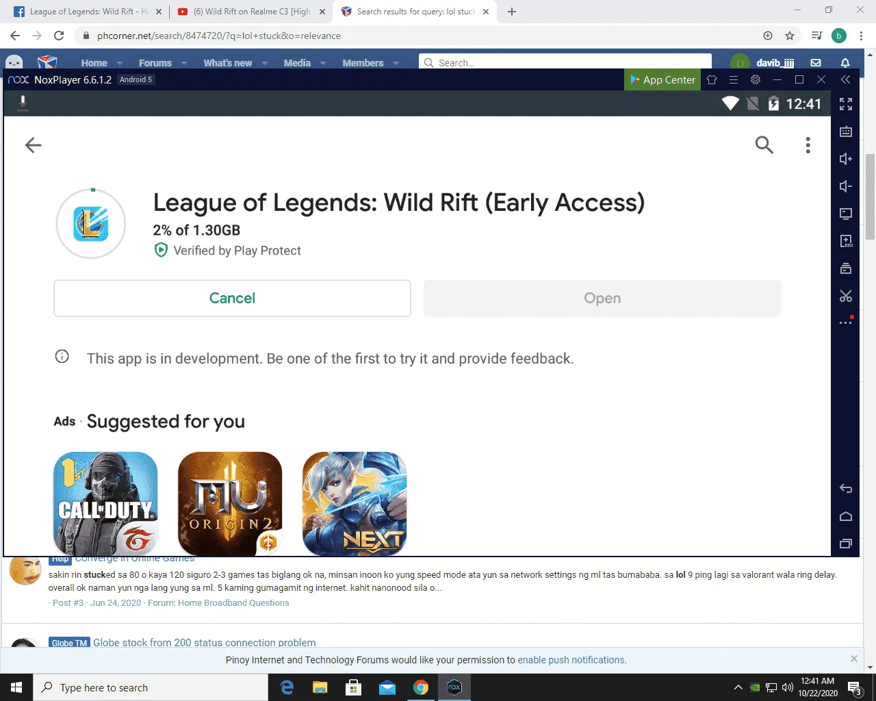The width and height of the screenshot is (876, 701).
Task: Launch Microsoft Edge from the taskbar
Action: pos(287,687)
